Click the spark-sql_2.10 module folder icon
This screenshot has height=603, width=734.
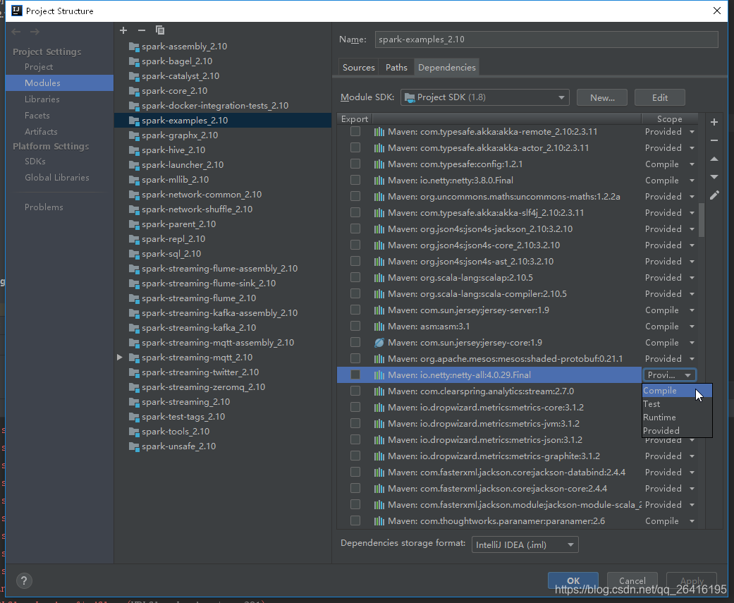(x=134, y=254)
